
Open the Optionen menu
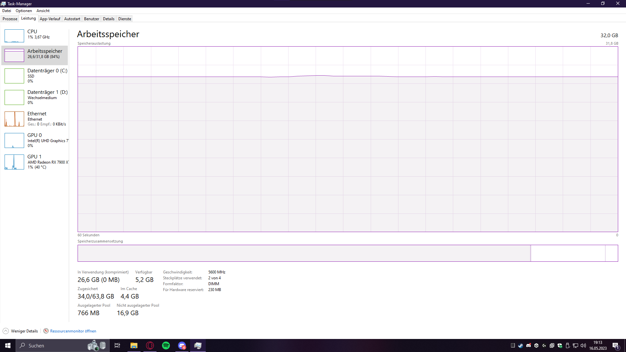(24, 11)
